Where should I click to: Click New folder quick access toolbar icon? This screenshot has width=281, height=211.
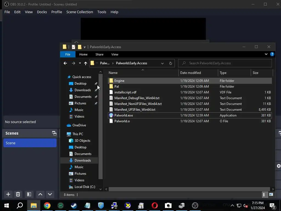click(x=80, y=47)
